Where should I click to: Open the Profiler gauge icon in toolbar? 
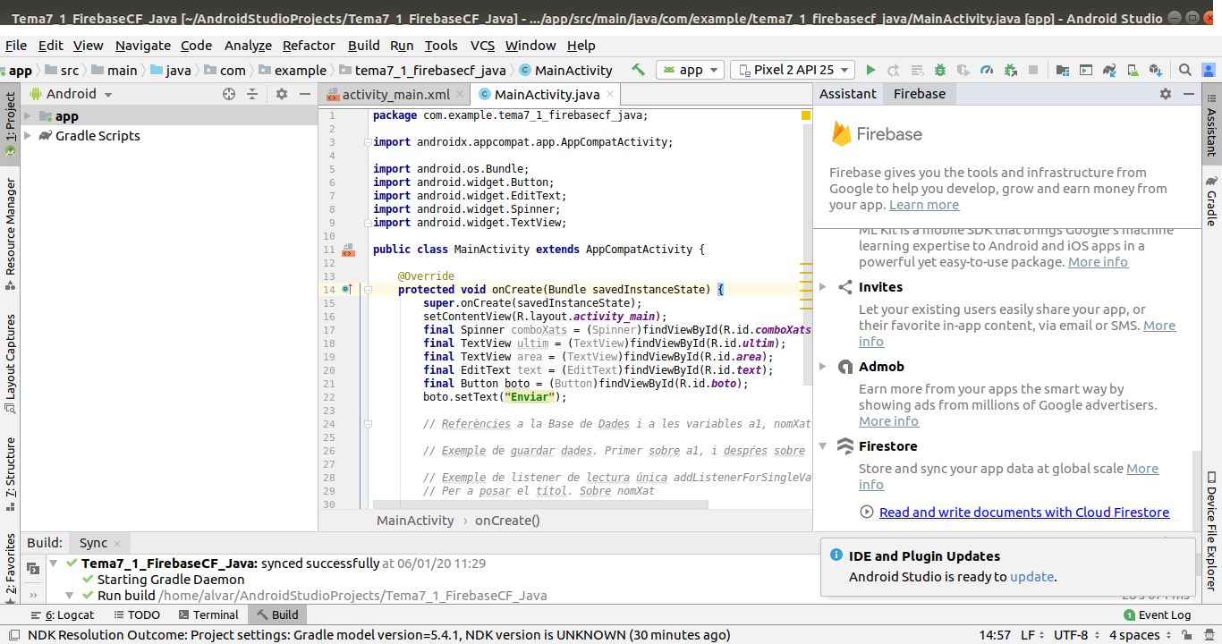click(x=987, y=70)
